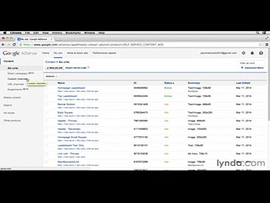Check the Homepage Small Square checkbox
This screenshot has height=203, width=270.
(47, 137)
